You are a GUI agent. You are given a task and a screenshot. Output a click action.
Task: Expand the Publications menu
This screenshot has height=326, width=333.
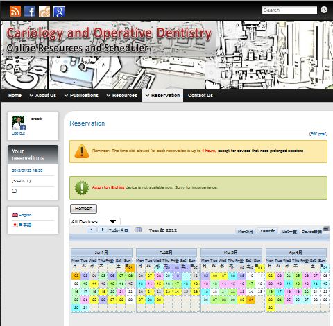pyautogui.click(x=81, y=96)
